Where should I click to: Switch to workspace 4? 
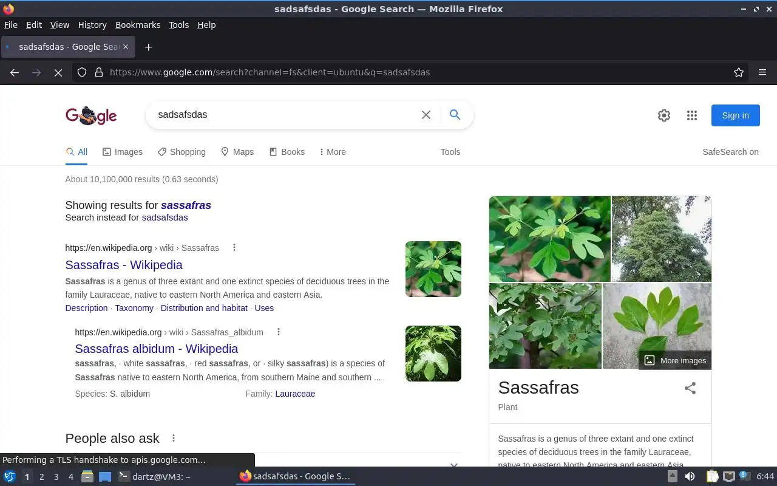click(70, 477)
